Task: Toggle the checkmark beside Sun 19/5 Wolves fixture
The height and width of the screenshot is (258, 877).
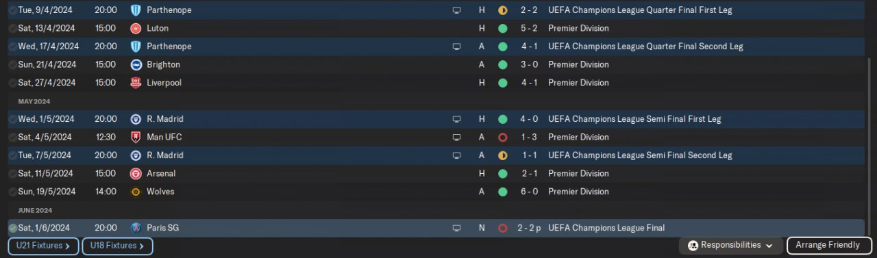Action: tap(12, 192)
